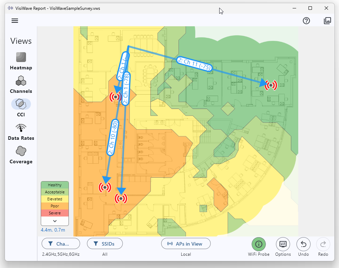
Task: Open the SSIDs filter dropdown
Action: click(105, 243)
